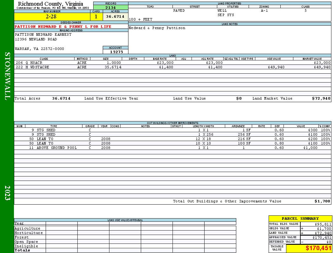Click the acres value 36.6714 in header
This screenshot has height=253, width=333.
coord(115,16)
